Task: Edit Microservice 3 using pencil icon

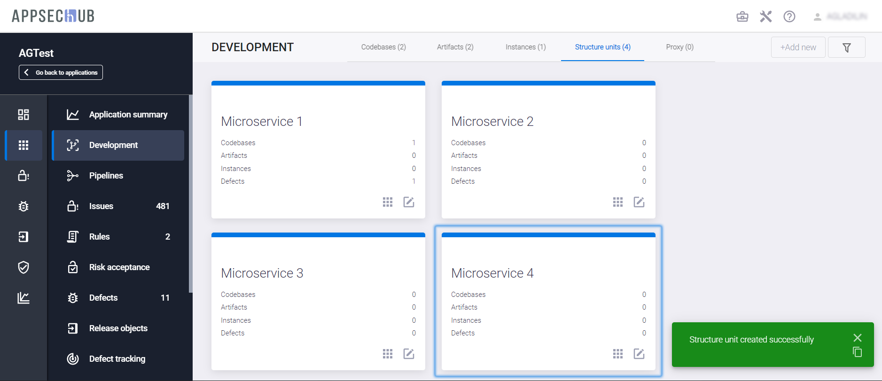Action: 408,354
